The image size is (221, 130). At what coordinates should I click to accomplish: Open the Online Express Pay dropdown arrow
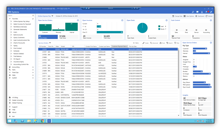[x=52, y=16]
